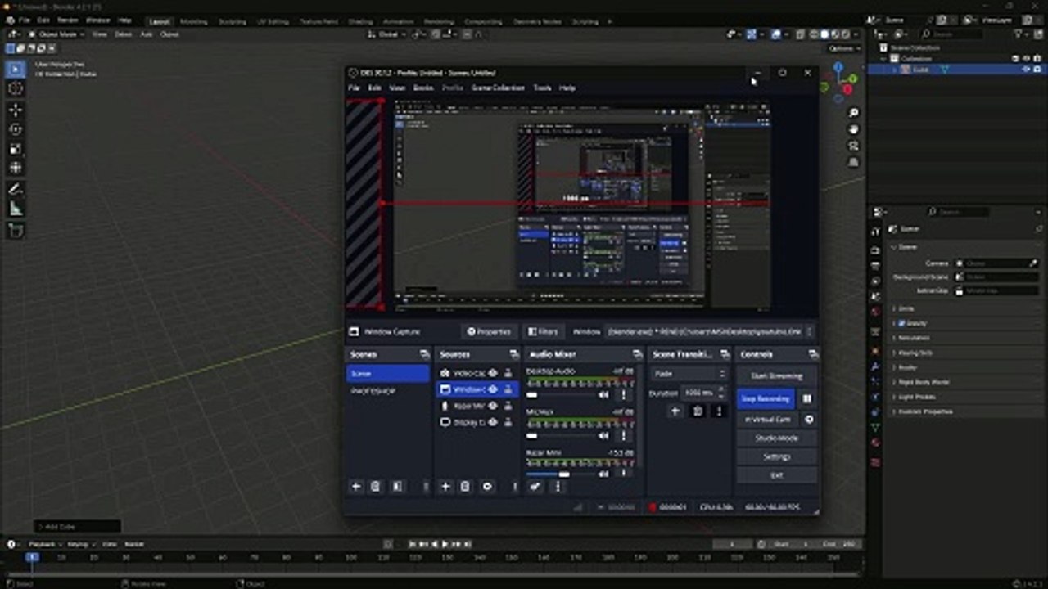The width and height of the screenshot is (1048, 589).
Task: Hide the Window Capture source in Sources
Action: pyautogui.click(x=493, y=389)
